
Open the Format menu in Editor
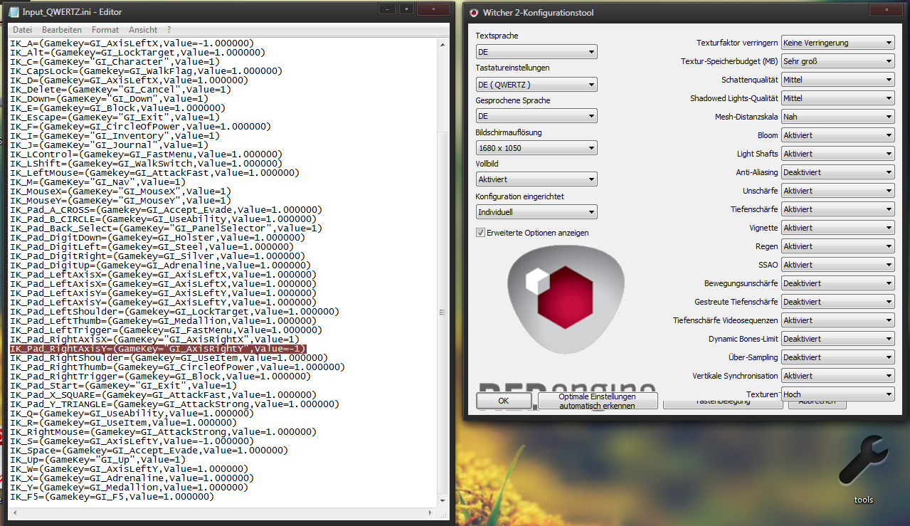pos(105,30)
